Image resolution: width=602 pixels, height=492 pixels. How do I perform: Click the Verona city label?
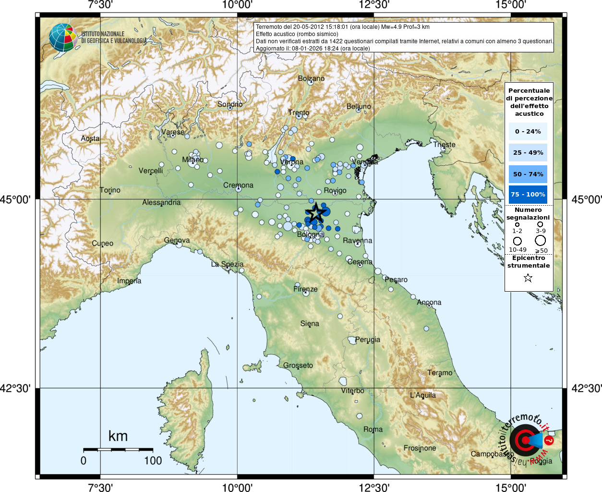(x=292, y=162)
